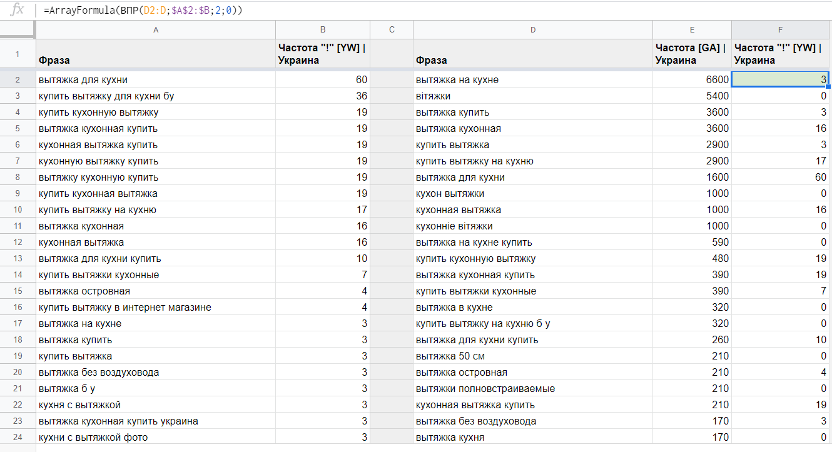832x452 pixels.
Task: Select cell with value 36
Action: click(x=323, y=96)
